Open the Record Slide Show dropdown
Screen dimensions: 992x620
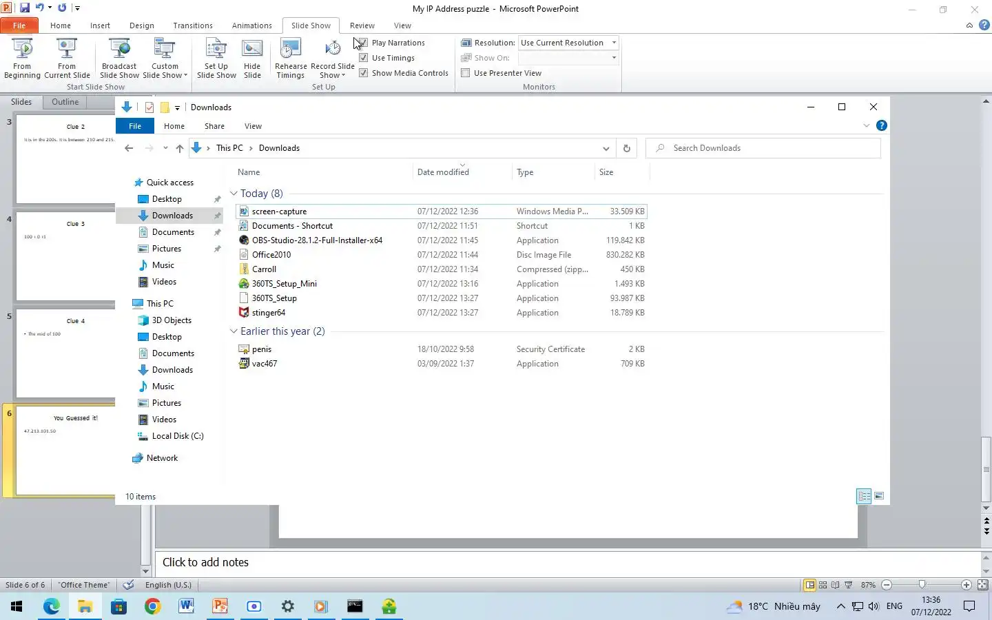coord(333,71)
